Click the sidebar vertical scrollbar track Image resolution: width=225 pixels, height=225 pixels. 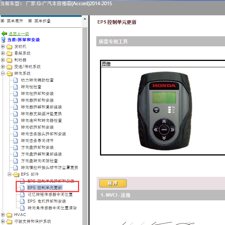(x=85, y=125)
